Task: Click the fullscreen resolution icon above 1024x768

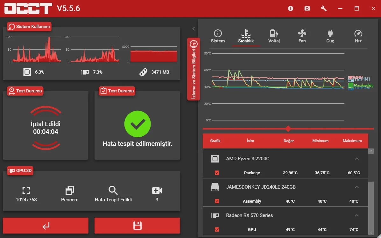Action: pyautogui.click(x=26, y=190)
